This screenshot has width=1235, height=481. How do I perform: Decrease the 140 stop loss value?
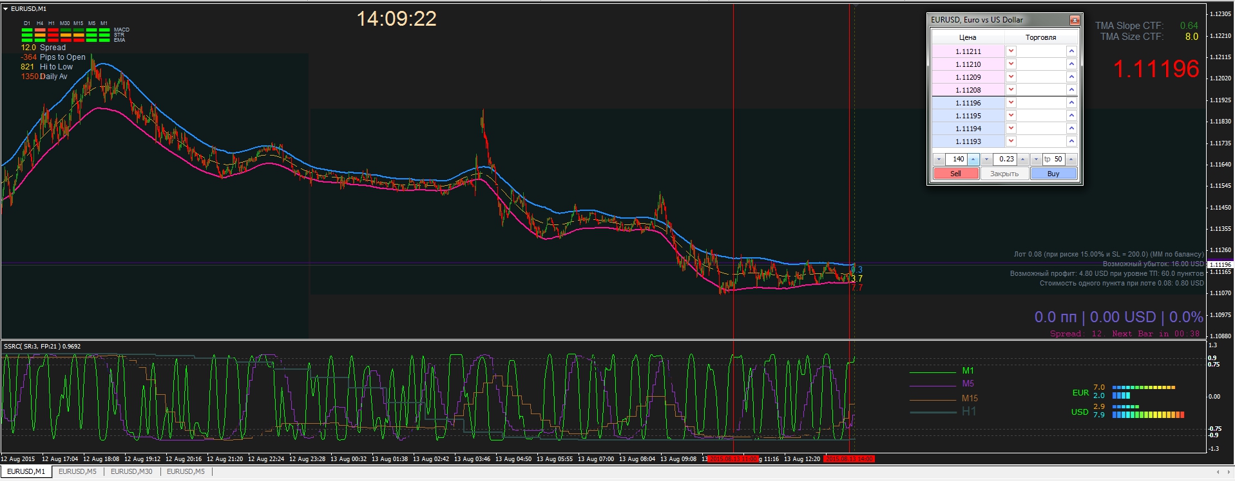[939, 159]
